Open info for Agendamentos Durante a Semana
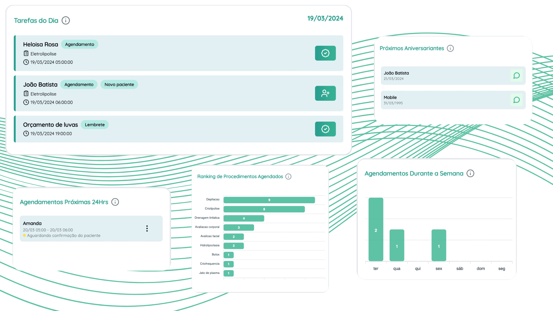This screenshot has width=553, height=311. [470, 173]
